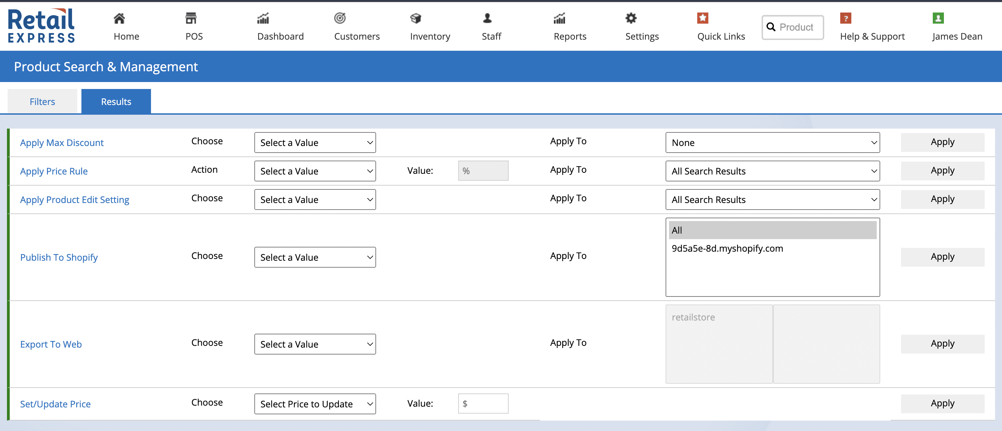Image resolution: width=1002 pixels, height=431 pixels.
Task: Click the Inventory box icon
Action: point(416,18)
